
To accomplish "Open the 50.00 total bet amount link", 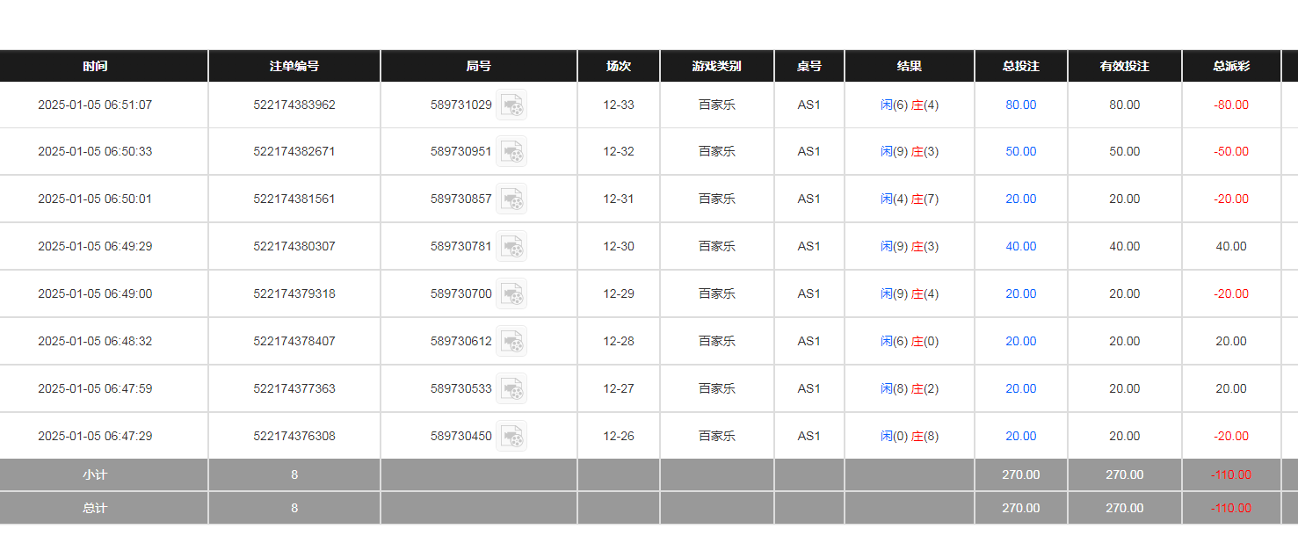I will [x=1020, y=152].
